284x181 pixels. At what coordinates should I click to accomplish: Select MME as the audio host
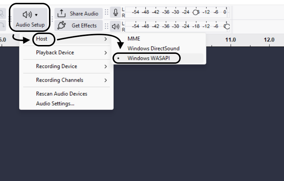(x=134, y=39)
